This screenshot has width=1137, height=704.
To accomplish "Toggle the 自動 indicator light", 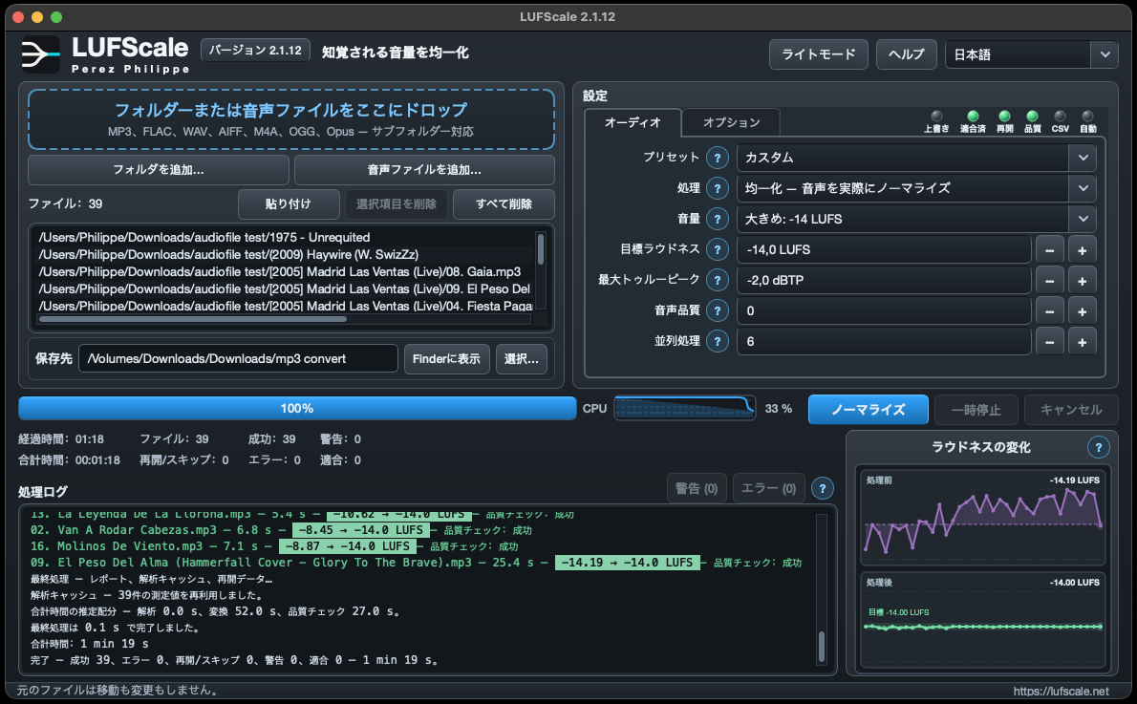I will coord(1087,116).
